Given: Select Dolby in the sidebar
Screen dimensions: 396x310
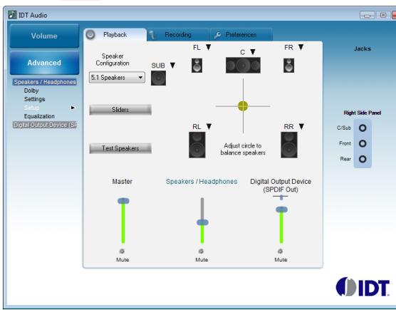Looking at the screenshot, I should (31, 91).
